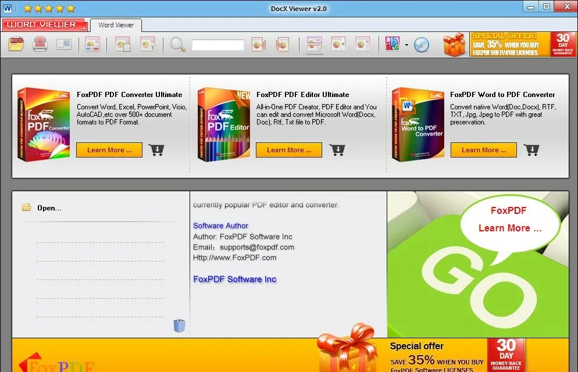Click the magnifying glass search icon
The height and width of the screenshot is (372, 578).
[x=177, y=44]
